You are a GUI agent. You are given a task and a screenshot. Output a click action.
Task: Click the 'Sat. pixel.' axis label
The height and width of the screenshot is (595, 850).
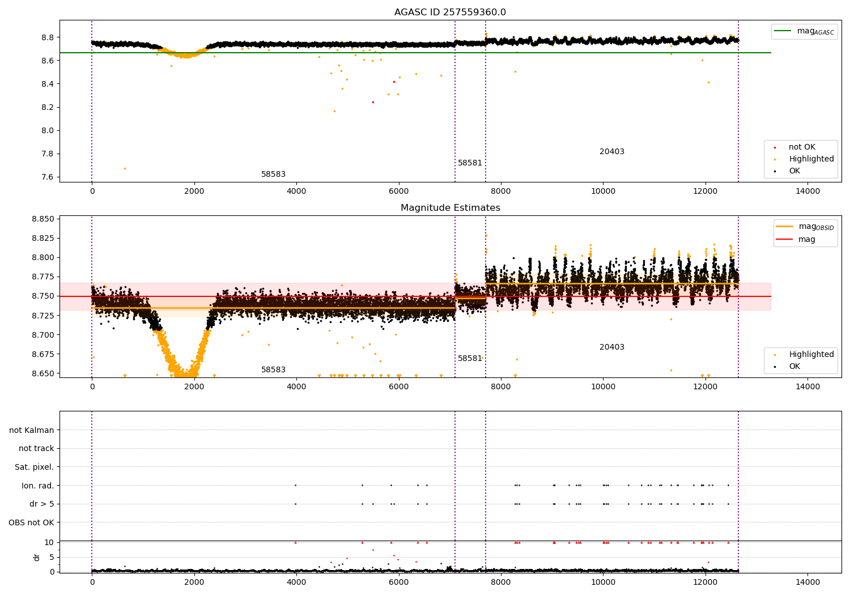[x=35, y=467]
